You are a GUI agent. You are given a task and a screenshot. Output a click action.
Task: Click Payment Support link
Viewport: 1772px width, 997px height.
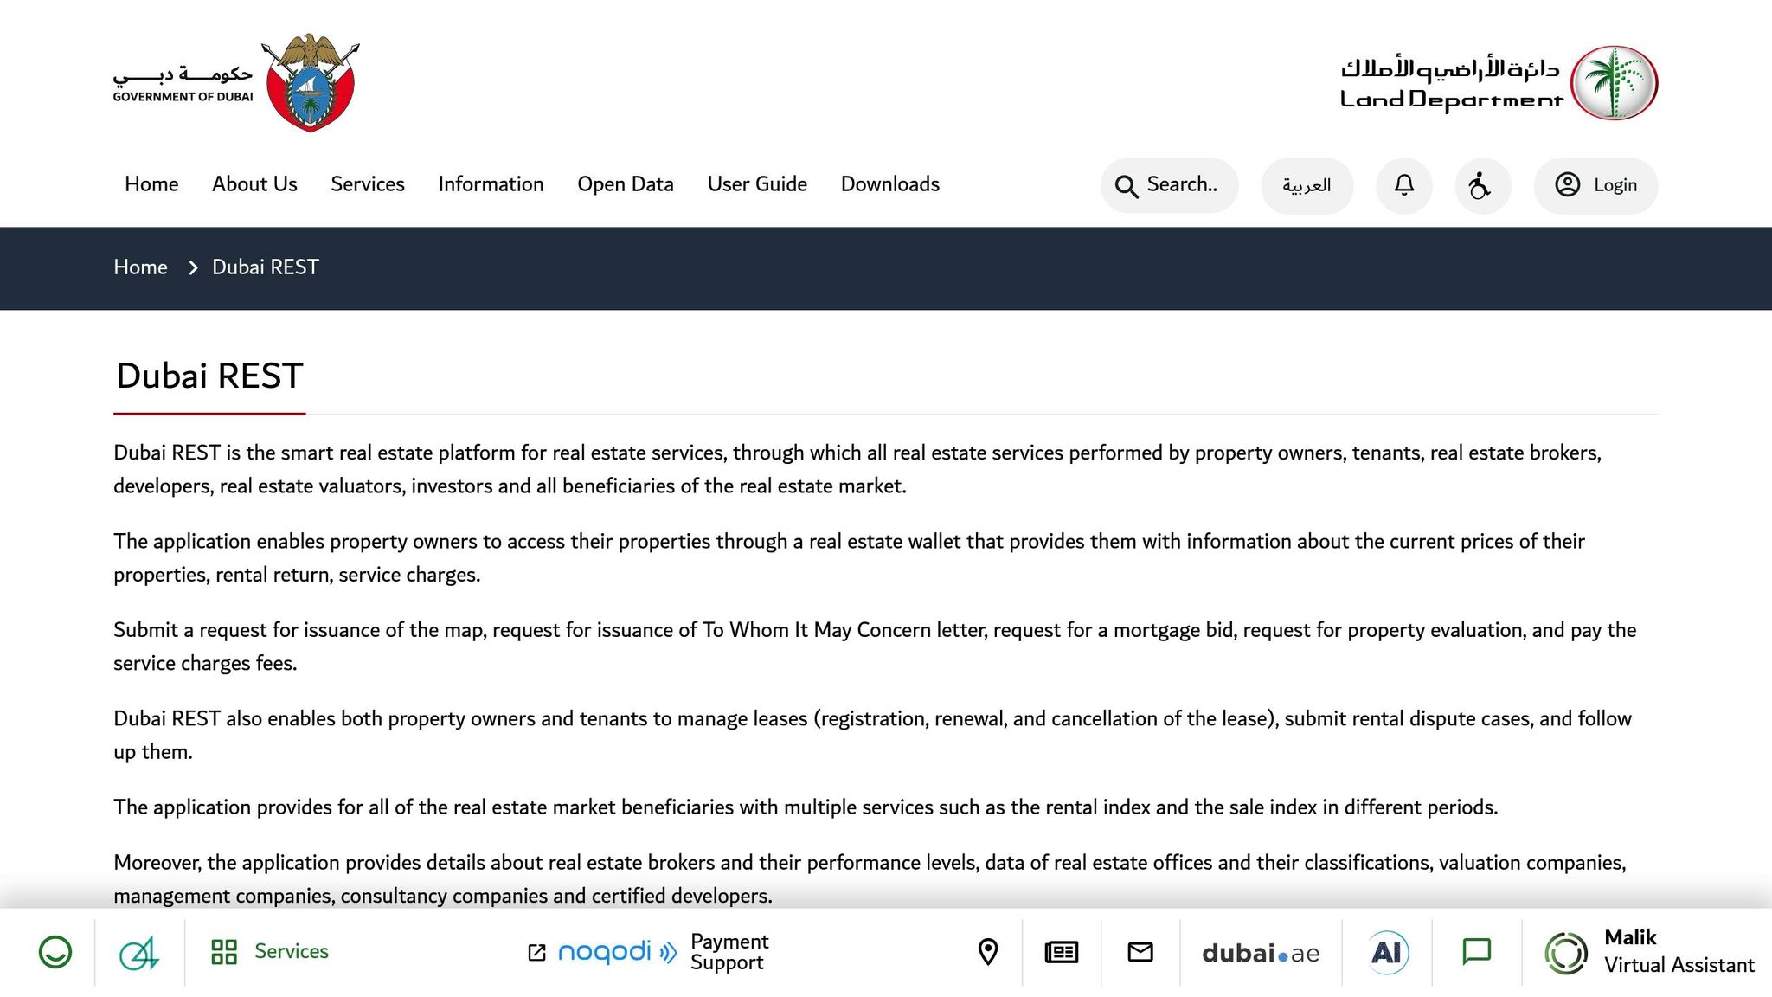(x=729, y=952)
